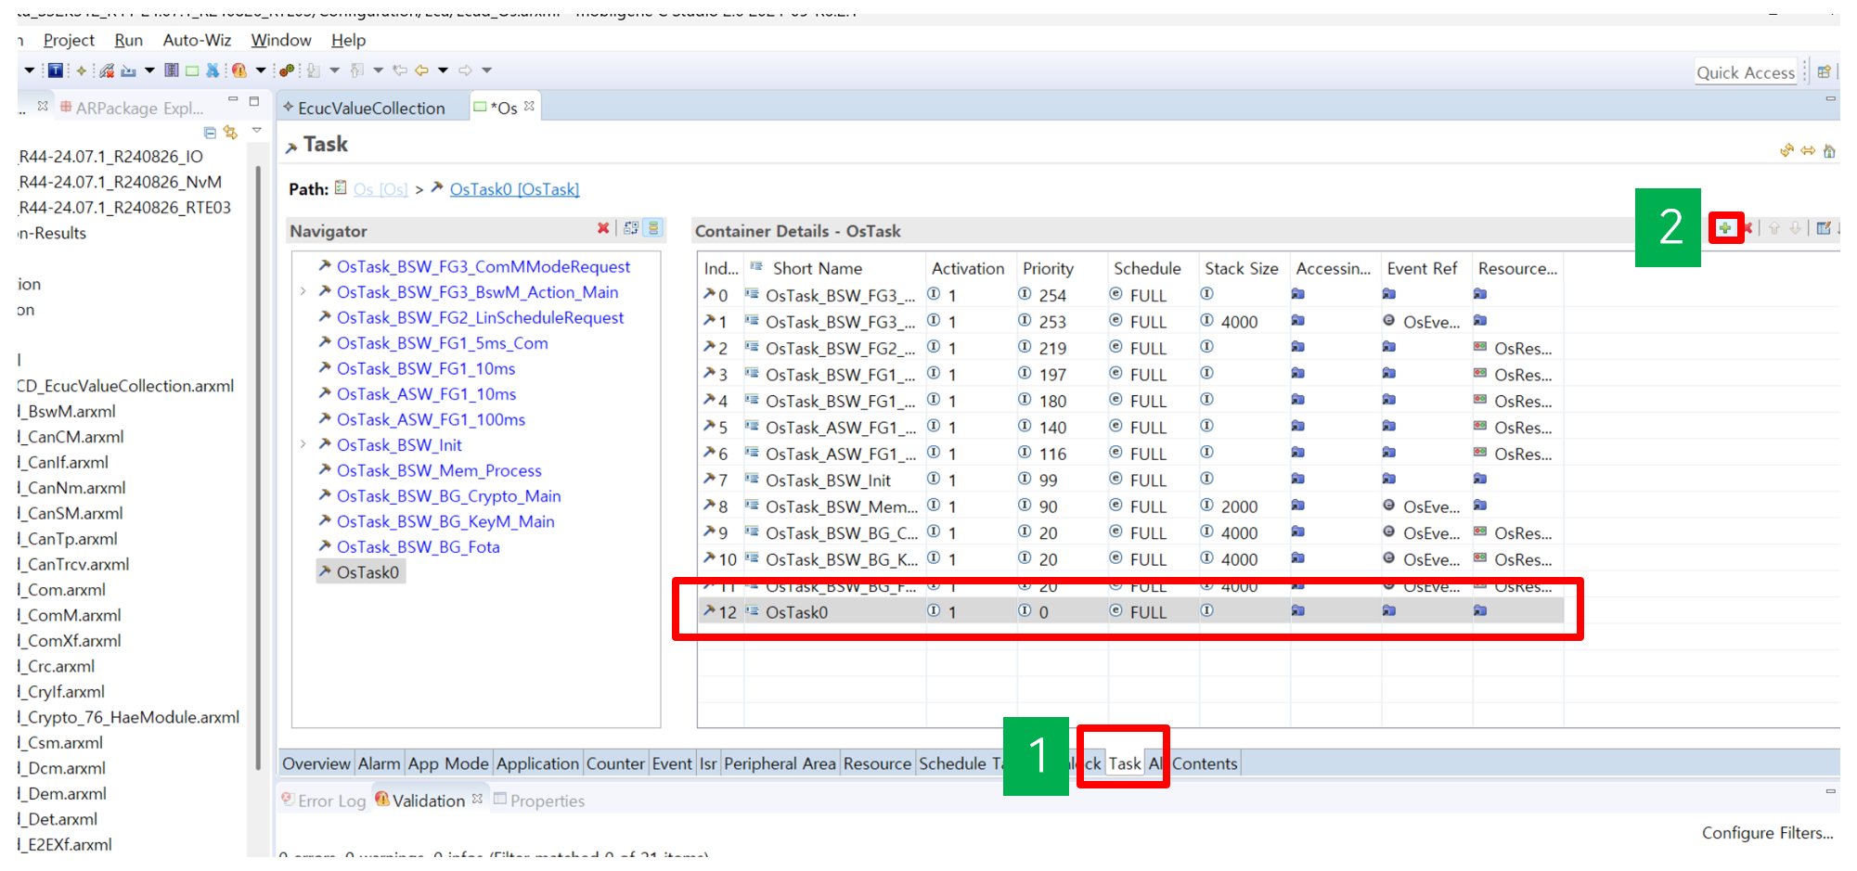Open the ARPackage Explorer view menu dropdown
Image resolution: width=1857 pixels, height=871 pixels.
point(257,131)
